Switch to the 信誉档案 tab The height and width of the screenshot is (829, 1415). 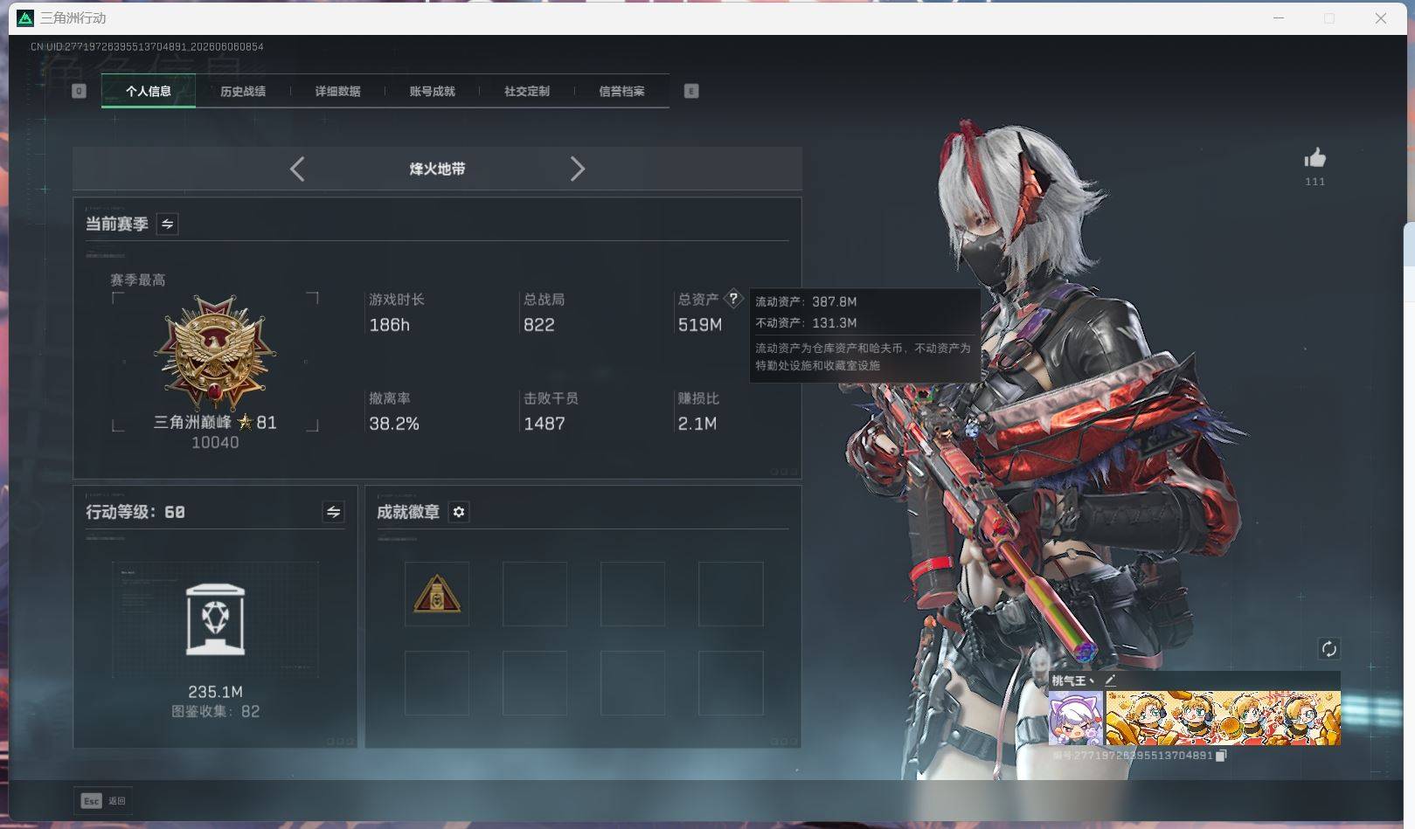click(621, 91)
